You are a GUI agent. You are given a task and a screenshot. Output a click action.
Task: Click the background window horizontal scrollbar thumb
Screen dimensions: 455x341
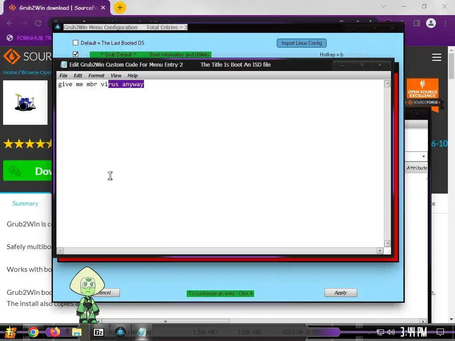tap(165, 321)
